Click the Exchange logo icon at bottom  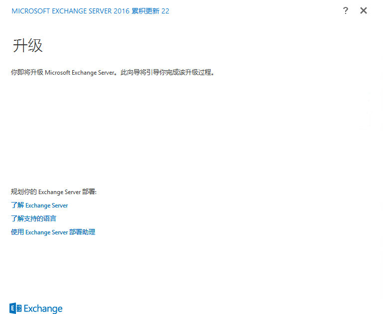(x=15, y=308)
